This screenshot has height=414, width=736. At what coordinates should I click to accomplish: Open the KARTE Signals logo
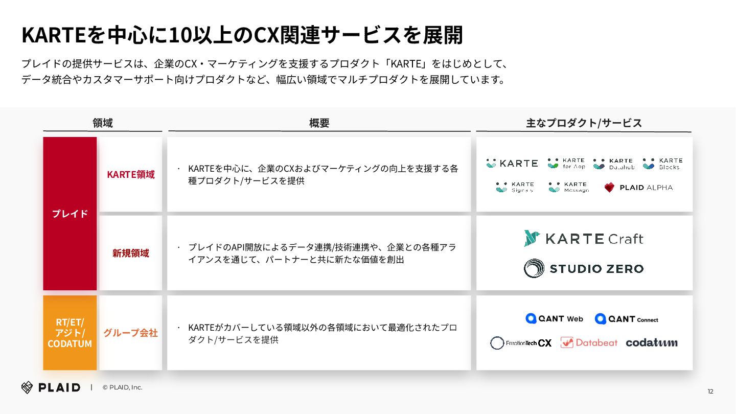[x=515, y=187]
